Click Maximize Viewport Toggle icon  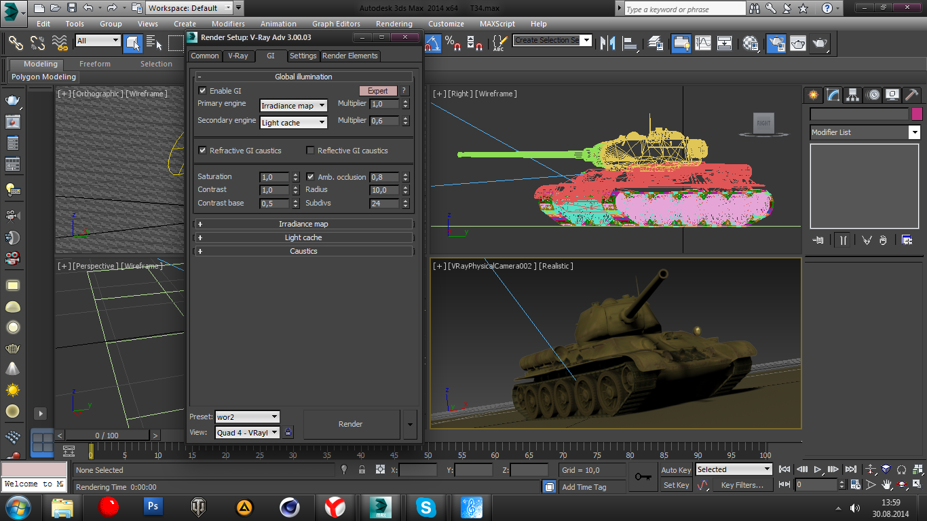(x=916, y=484)
